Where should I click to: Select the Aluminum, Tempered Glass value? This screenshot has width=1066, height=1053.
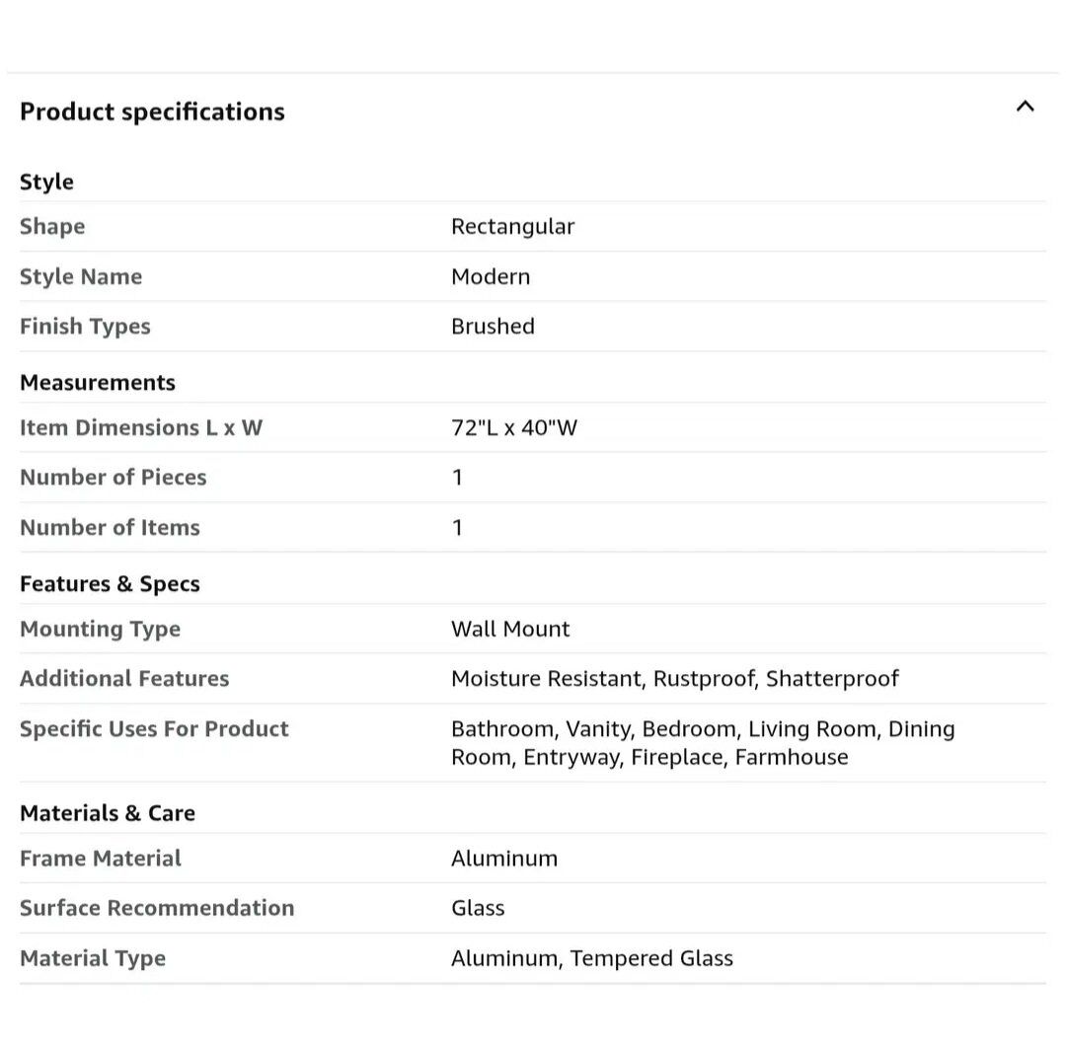coord(592,957)
